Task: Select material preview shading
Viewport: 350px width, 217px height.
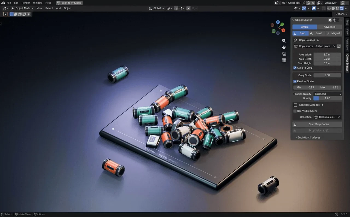Action: (337, 8)
